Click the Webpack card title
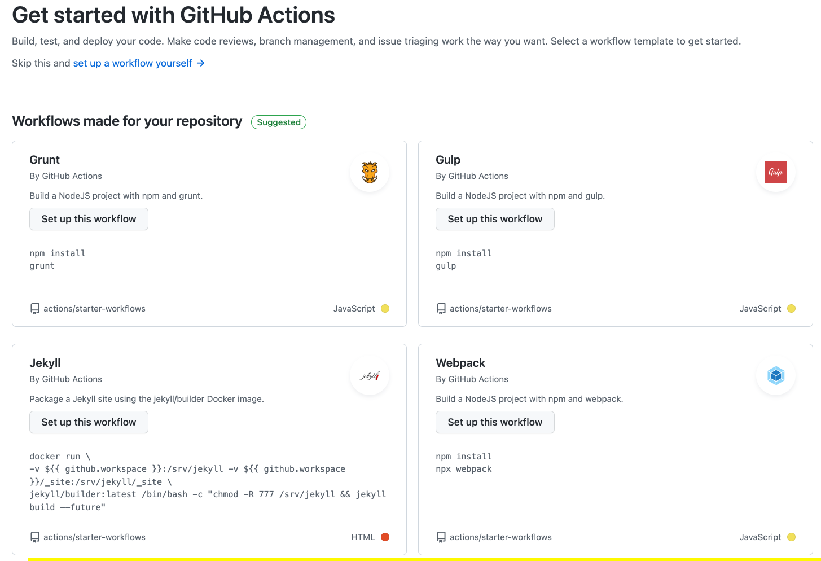Image resolution: width=821 pixels, height=561 pixels. point(460,363)
